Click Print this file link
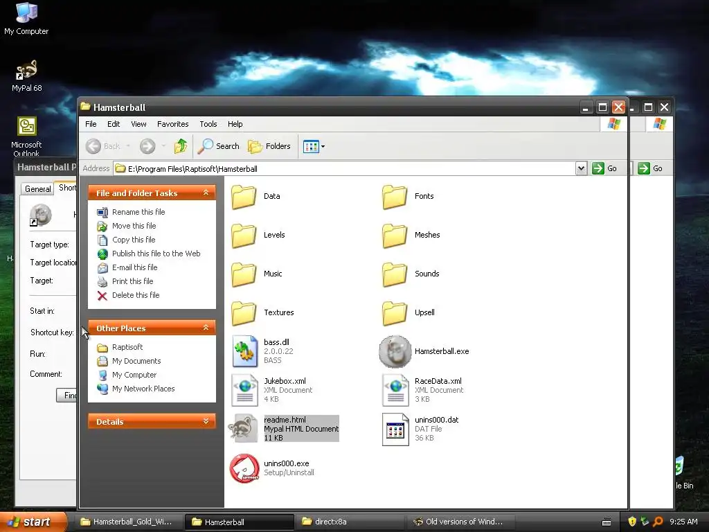The height and width of the screenshot is (532, 709). (132, 281)
